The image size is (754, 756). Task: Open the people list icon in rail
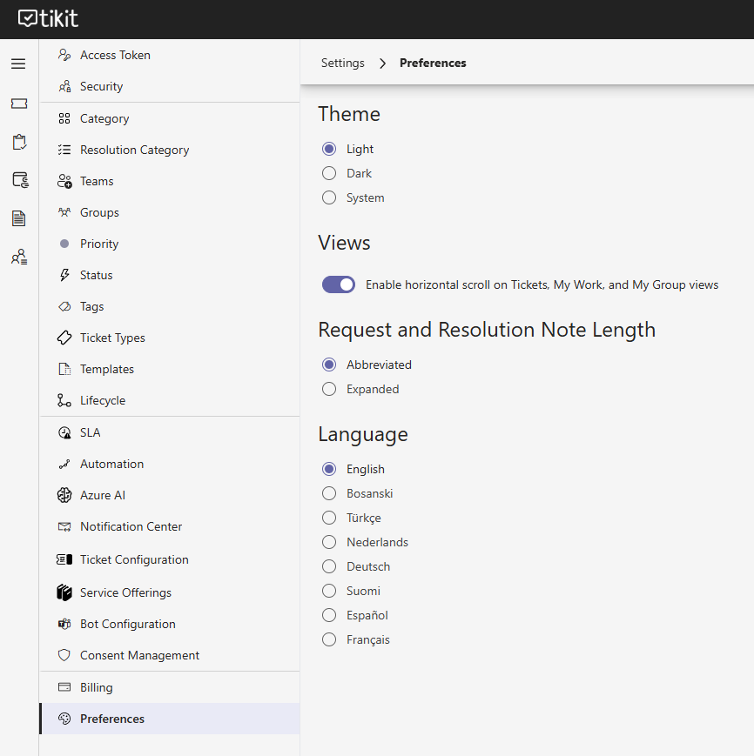click(19, 257)
